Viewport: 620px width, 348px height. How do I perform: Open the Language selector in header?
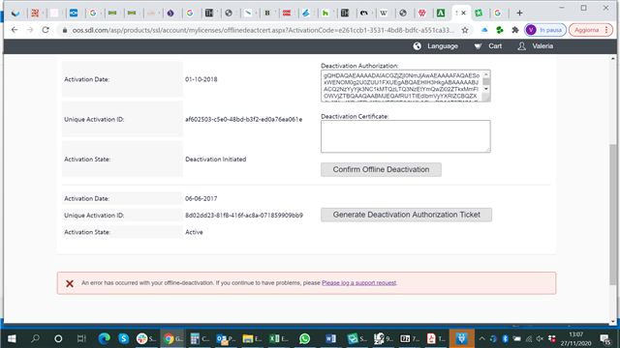tap(435, 46)
